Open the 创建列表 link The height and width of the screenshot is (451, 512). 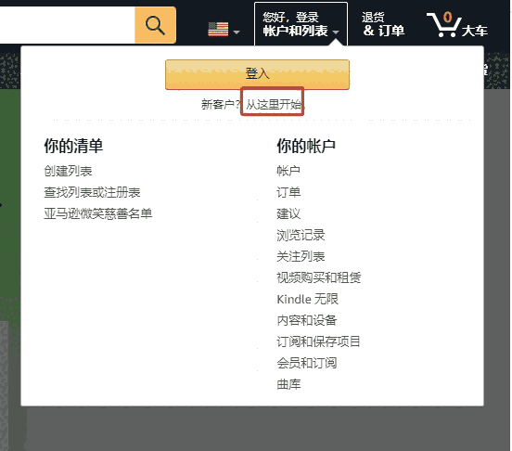click(68, 171)
